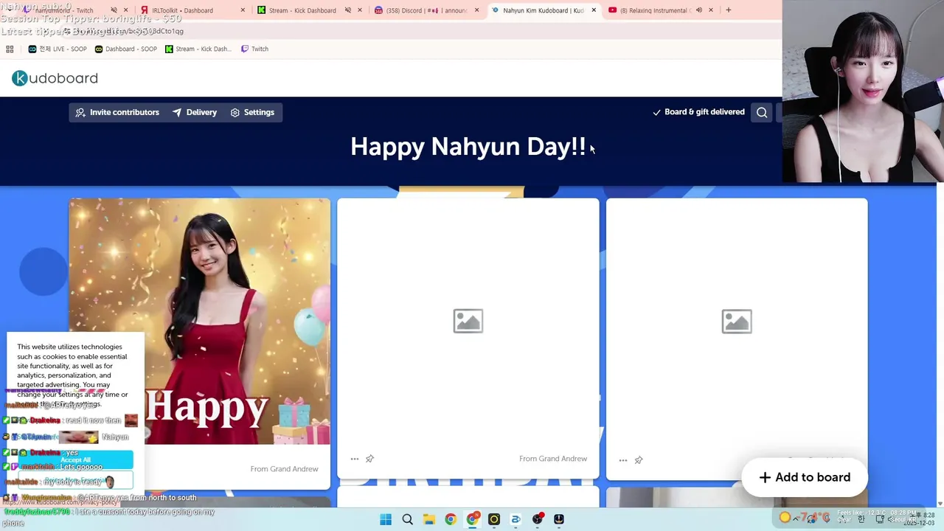Open OBS Studio with red dot on taskbar

pos(538,519)
